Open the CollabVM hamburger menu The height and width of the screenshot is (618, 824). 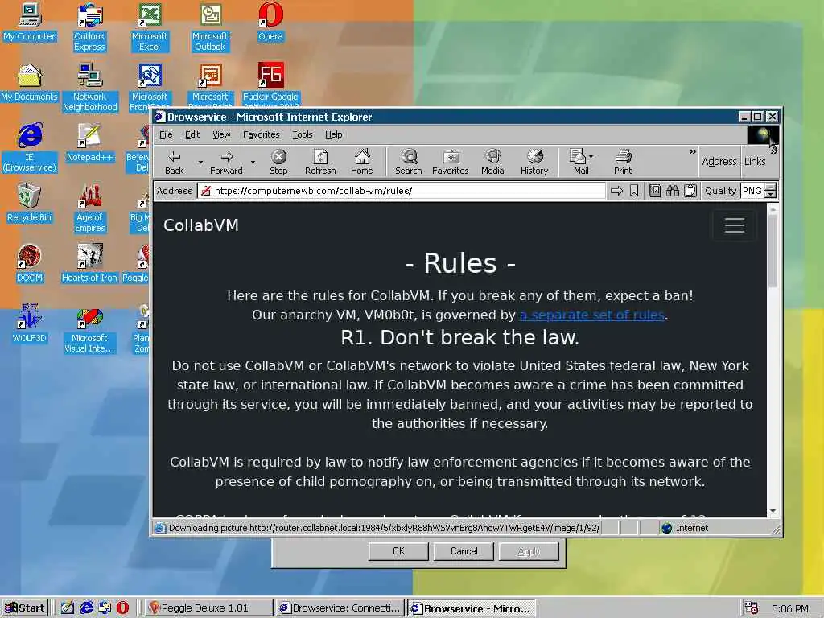point(734,225)
